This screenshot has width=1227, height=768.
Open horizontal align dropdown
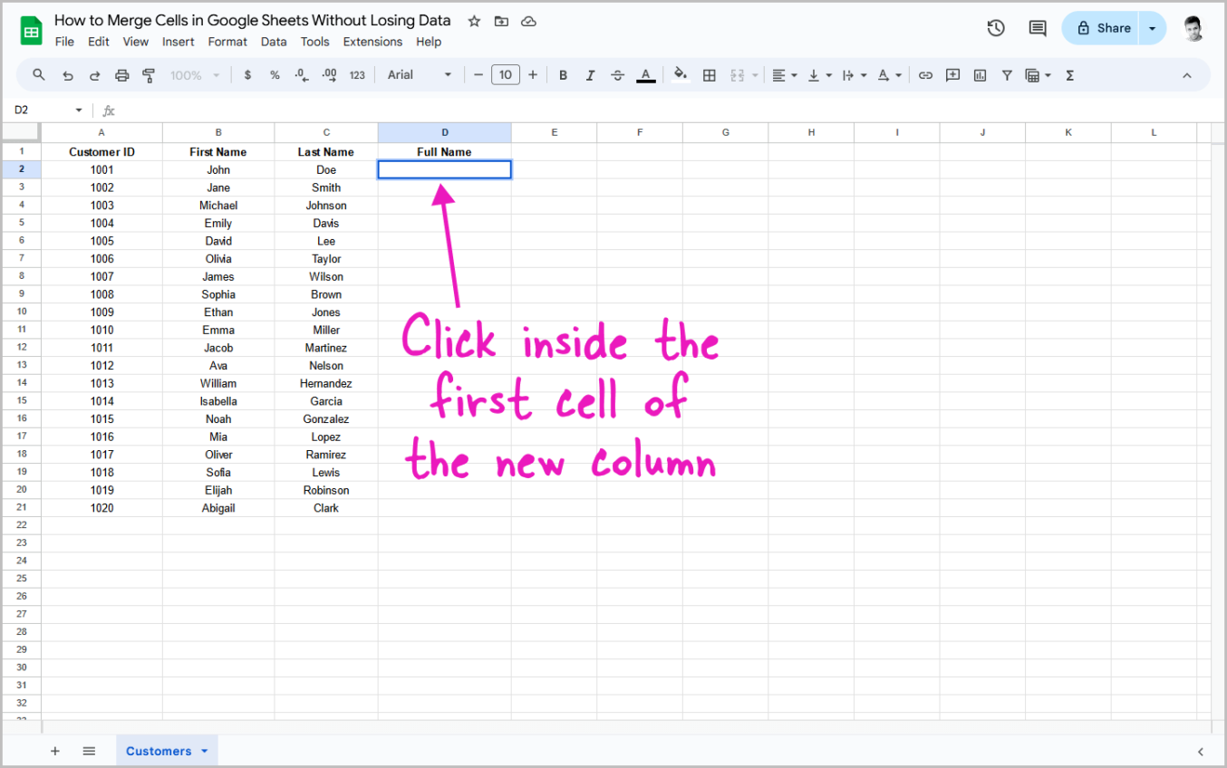[x=784, y=75]
